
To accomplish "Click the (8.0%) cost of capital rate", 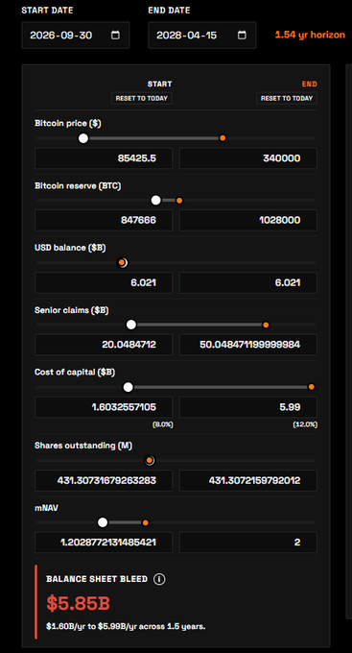I will (x=163, y=424).
